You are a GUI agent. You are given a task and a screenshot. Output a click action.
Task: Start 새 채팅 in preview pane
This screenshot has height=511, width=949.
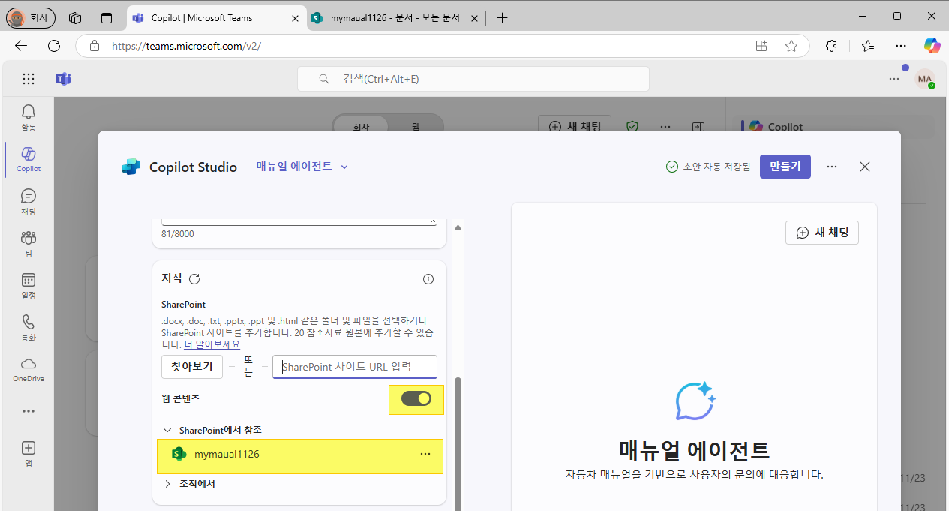821,233
